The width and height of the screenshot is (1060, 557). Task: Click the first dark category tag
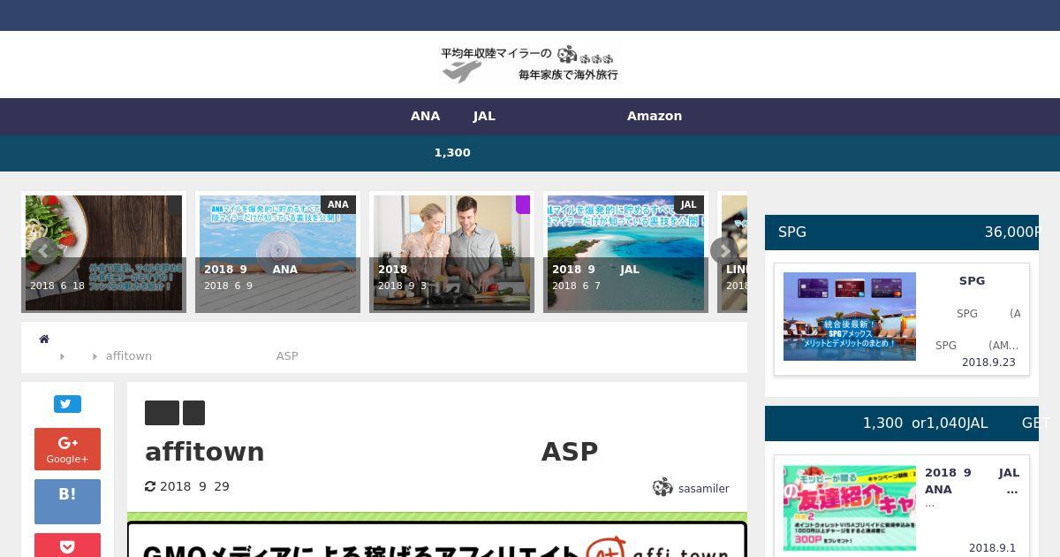point(162,413)
